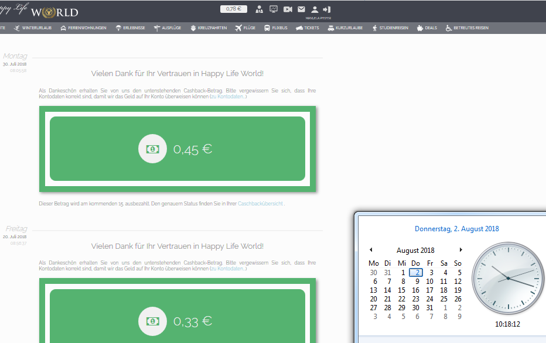Expand the 'August 2018' calendar header
546x343 pixels.
coord(415,251)
